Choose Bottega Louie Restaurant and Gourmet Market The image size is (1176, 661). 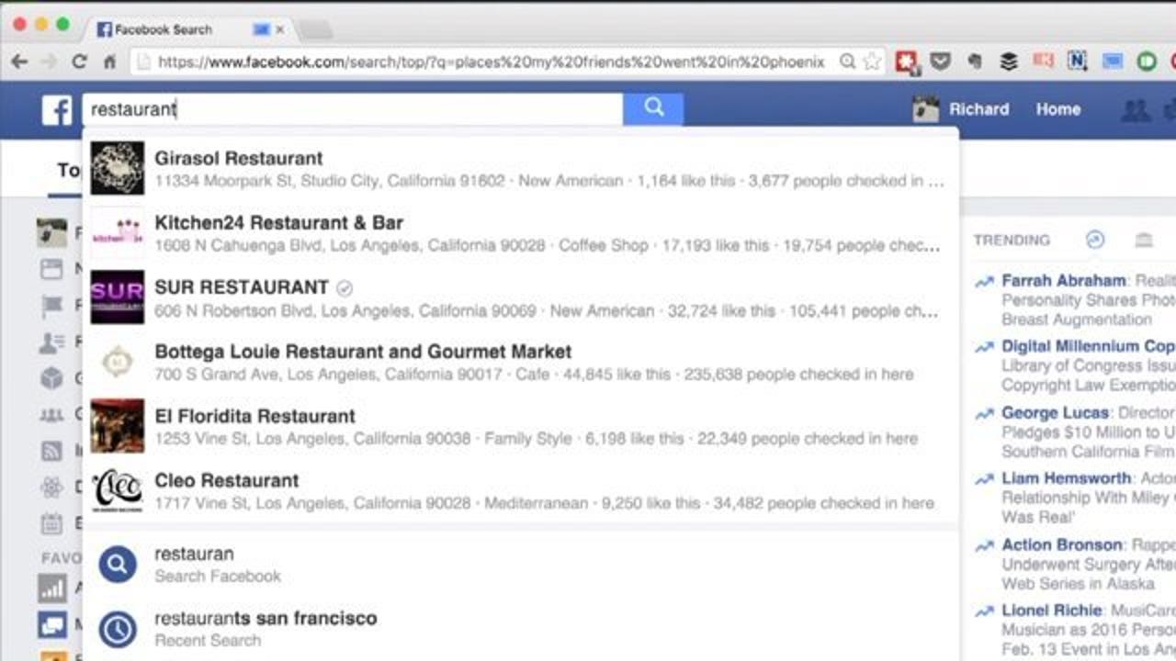pyautogui.click(x=362, y=352)
